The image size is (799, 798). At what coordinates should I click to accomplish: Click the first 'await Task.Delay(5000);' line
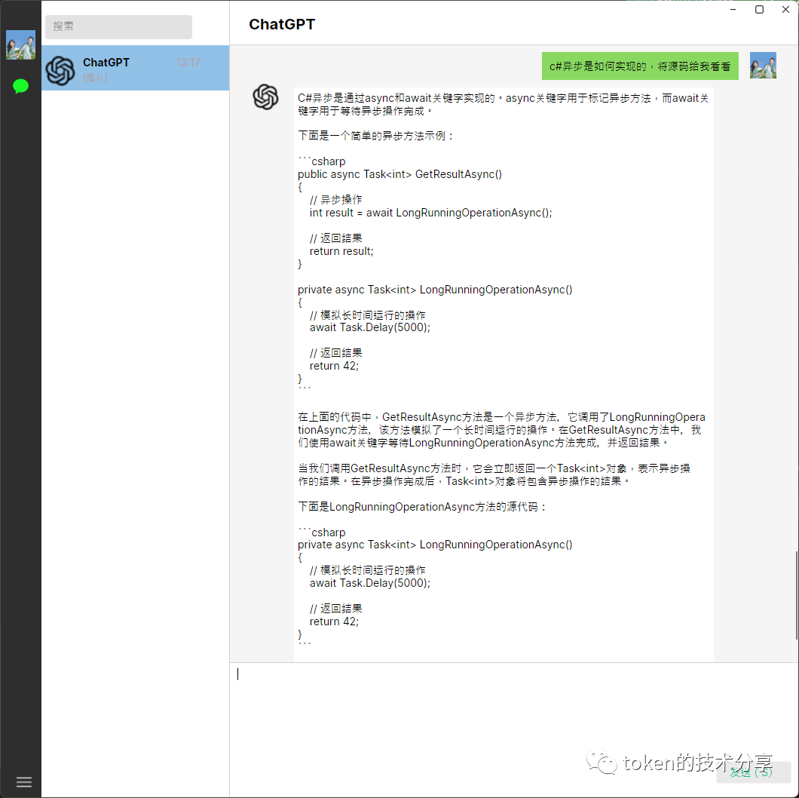coord(370,327)
